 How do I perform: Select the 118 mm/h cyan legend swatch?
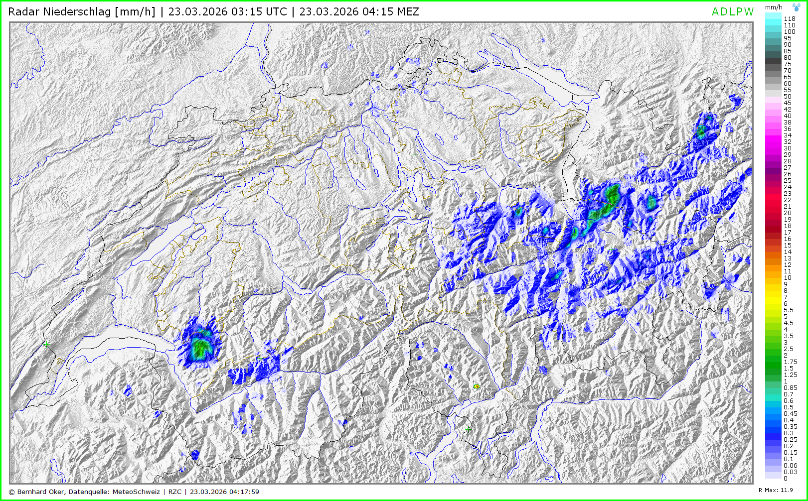click(x=773, y=18)
